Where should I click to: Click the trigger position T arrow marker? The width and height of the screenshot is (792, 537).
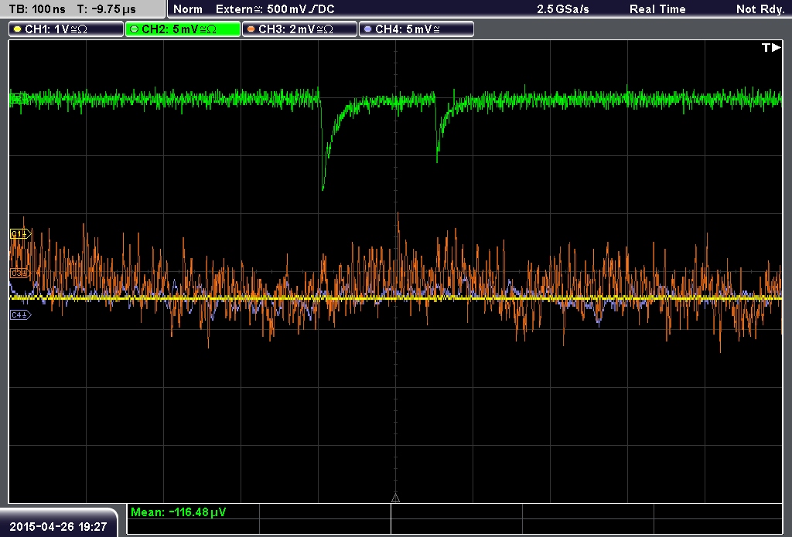click(x=771, y=47)
